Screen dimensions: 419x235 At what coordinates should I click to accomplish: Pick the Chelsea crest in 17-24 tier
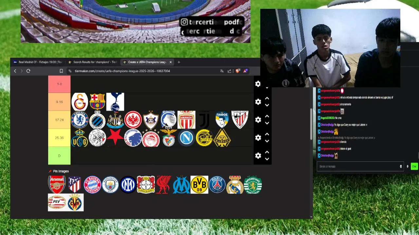pyautogui.click(x=80, y=120)
